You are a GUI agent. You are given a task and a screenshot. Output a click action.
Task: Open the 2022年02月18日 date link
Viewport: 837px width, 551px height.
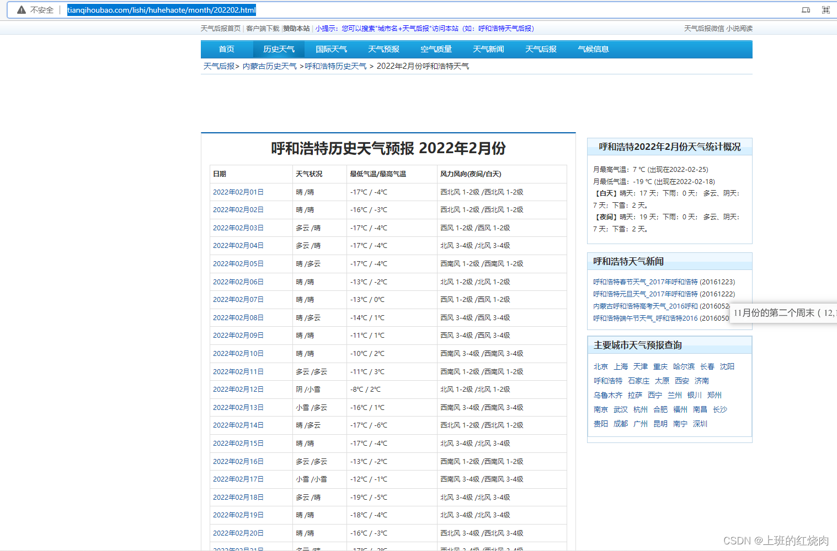(x=238, y=498)
